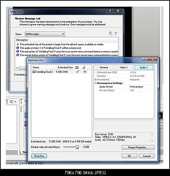Screen dimensions: 170x176
Task: Click OK in Optimize Disc
Action: pyautogui.click(x=129, y=156)
